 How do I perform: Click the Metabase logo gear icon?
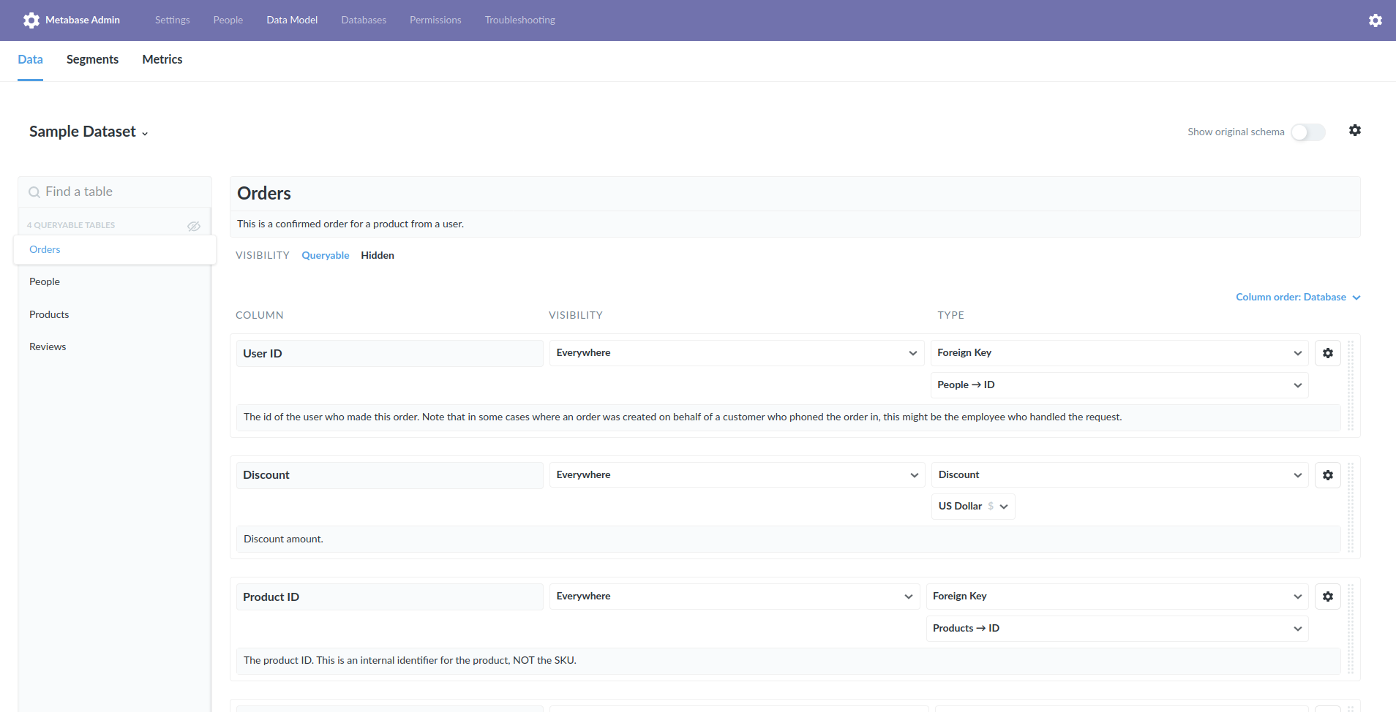point(31,20)
